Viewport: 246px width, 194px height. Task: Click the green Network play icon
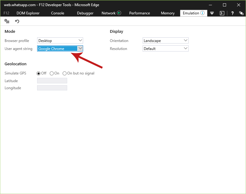119,13
